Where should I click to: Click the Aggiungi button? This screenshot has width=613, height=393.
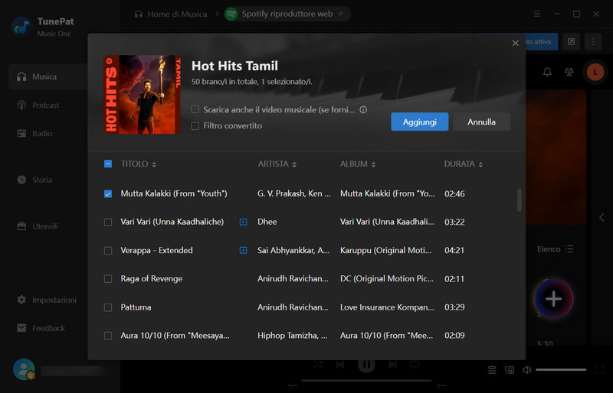[419, 122]
